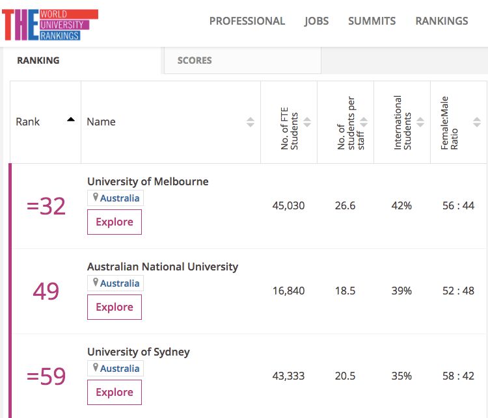488x418 pixels.
Task: Open Australian National University link
Action: [163, 267]
